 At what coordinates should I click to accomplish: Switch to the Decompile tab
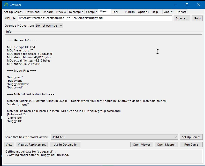[76, 12]
